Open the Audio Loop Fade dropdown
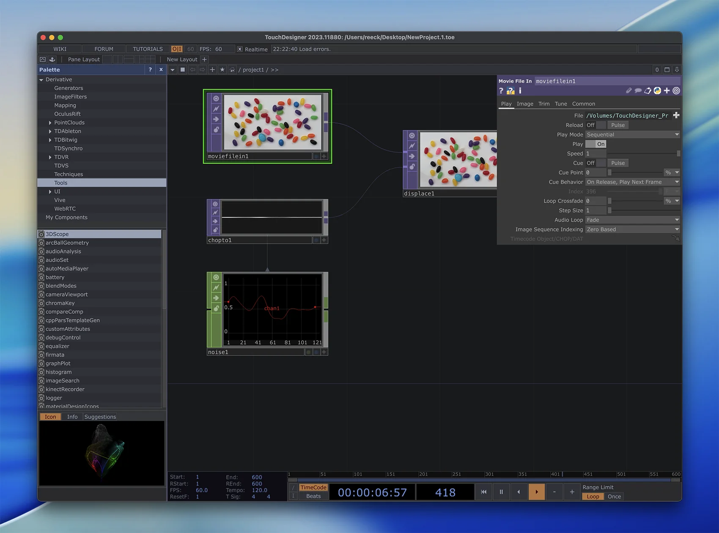The image size is (719, 533). point(632,220)
